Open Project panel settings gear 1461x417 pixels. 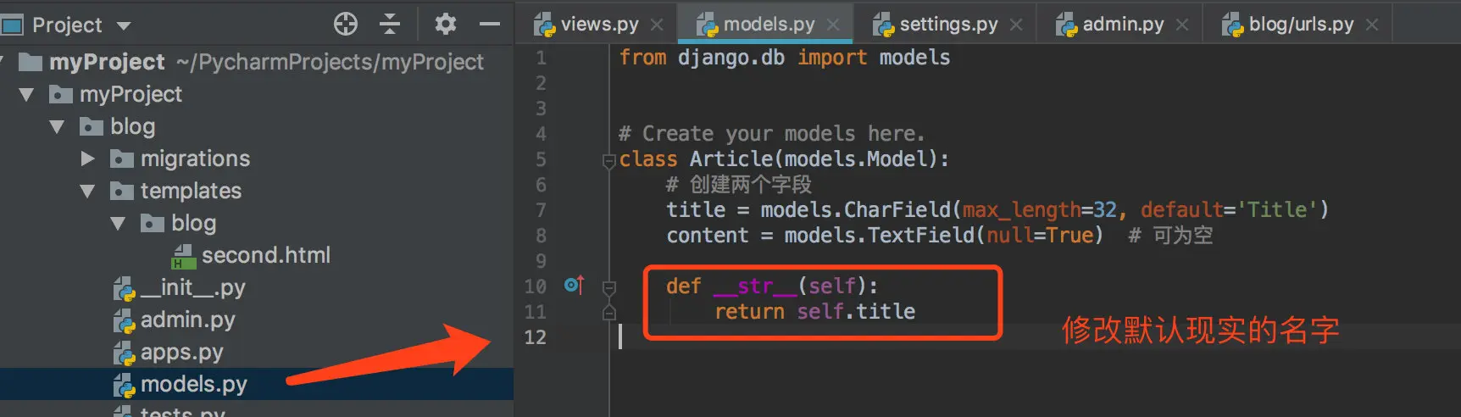click(445, 24)
